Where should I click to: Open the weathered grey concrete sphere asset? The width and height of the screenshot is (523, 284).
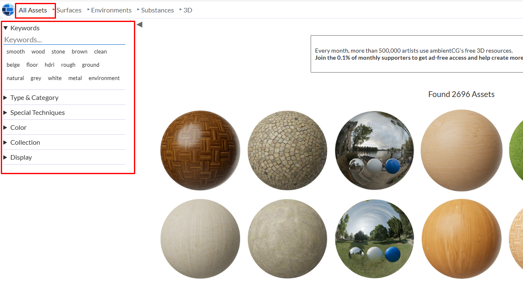[x=287, y=239]
